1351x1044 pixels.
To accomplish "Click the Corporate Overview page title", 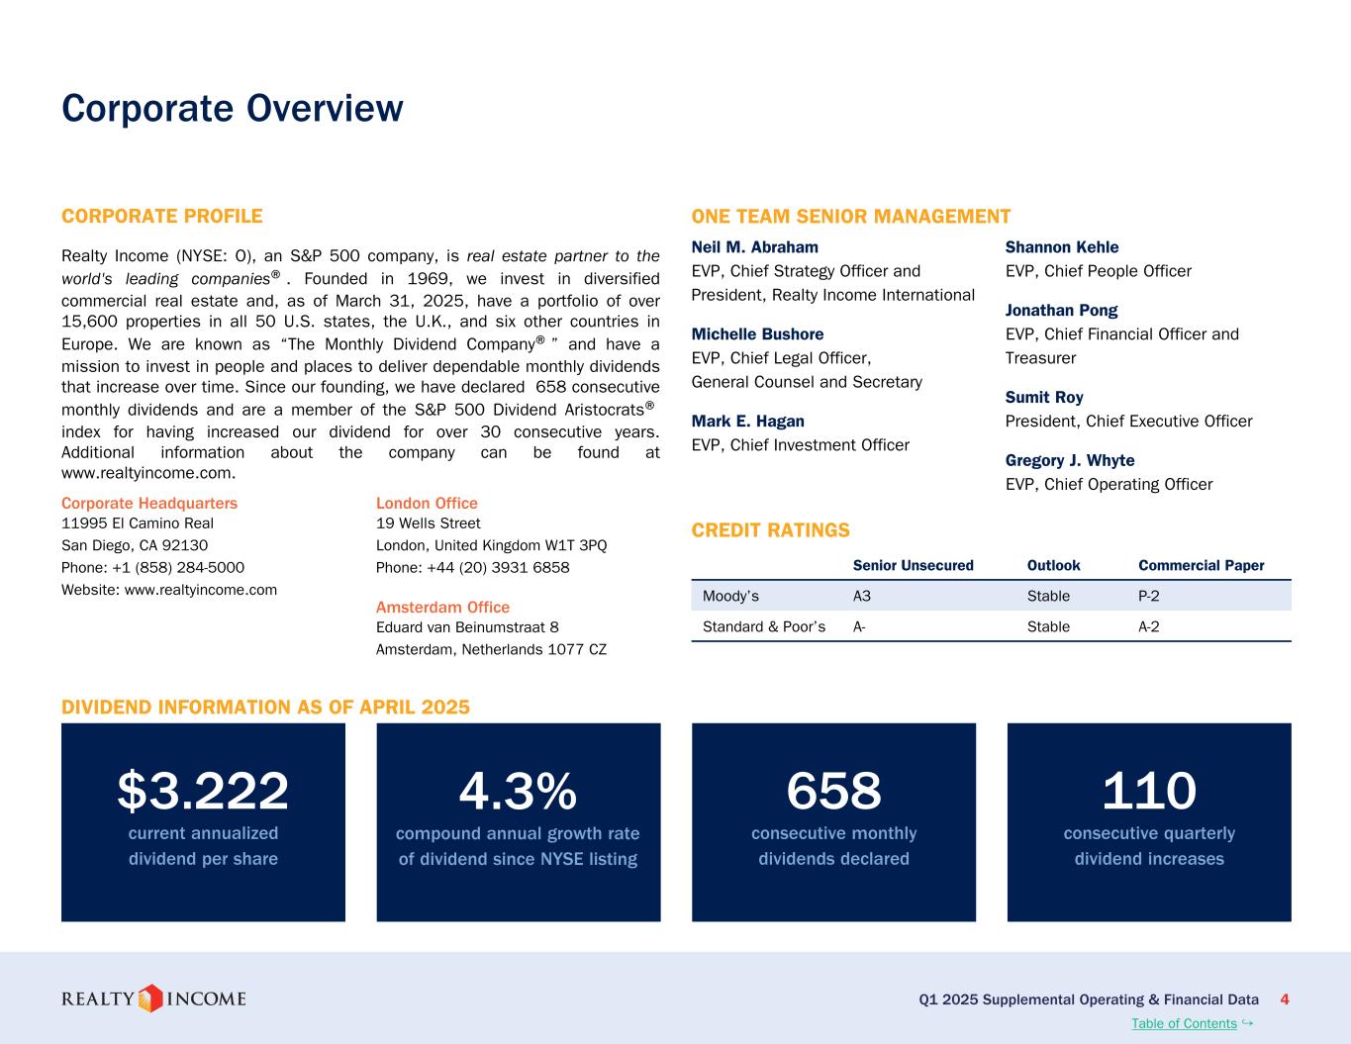I will pos(233,108).
